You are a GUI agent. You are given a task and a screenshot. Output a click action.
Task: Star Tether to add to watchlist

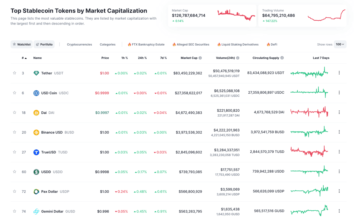pos(15,73)
